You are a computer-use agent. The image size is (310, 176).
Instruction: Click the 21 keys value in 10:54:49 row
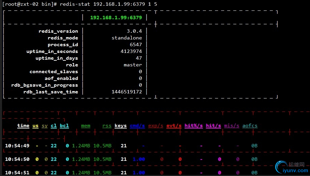tap(124, 146)
